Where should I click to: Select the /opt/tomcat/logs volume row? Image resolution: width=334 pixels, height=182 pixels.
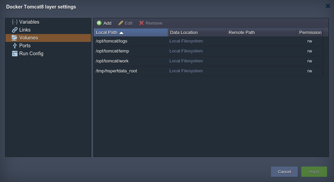[x=208, y=41]
